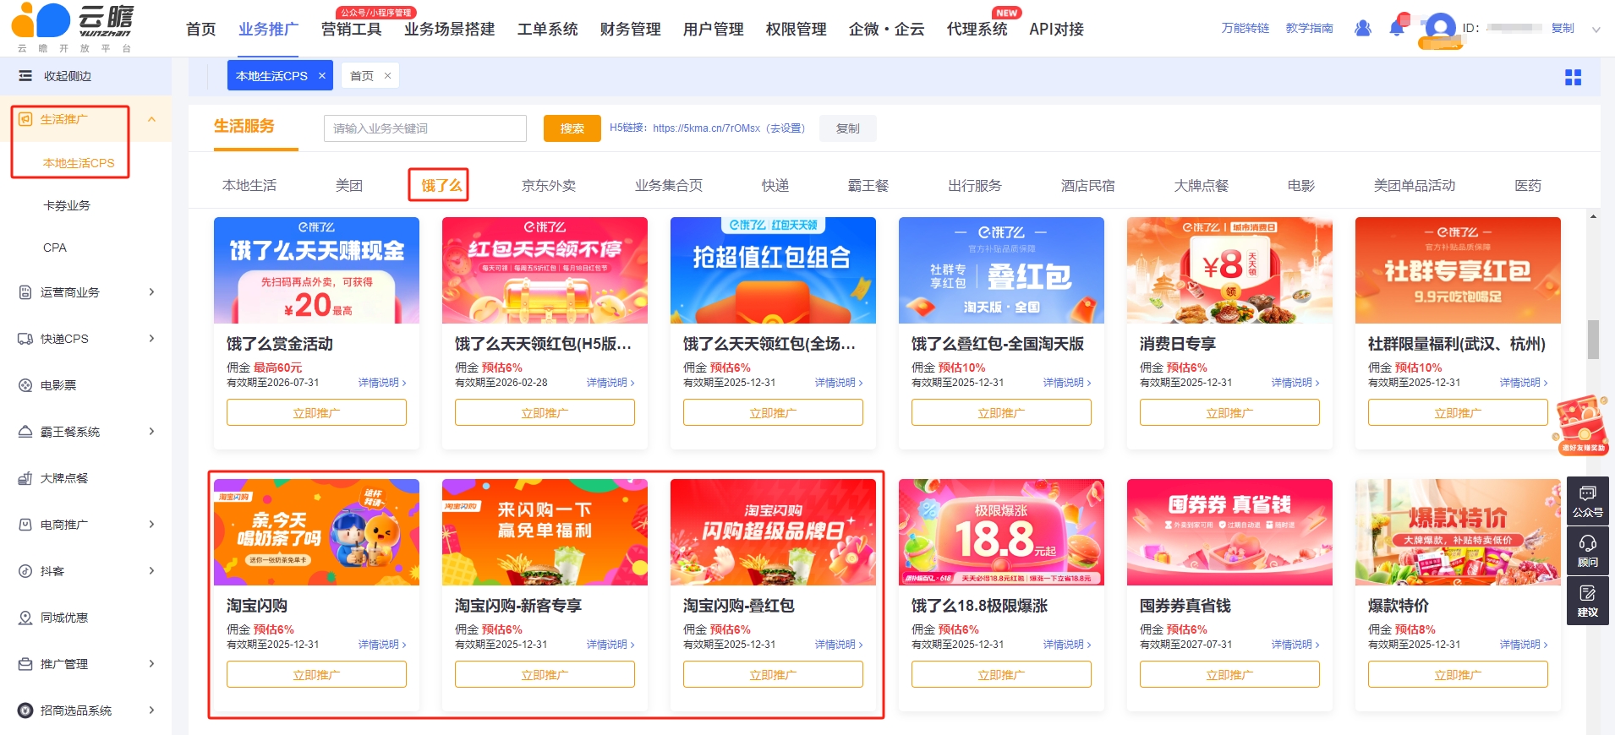Open 详情说明 for 囤券券真省钱
The width and height of the screenshot is (1615, 735).
1295,645
